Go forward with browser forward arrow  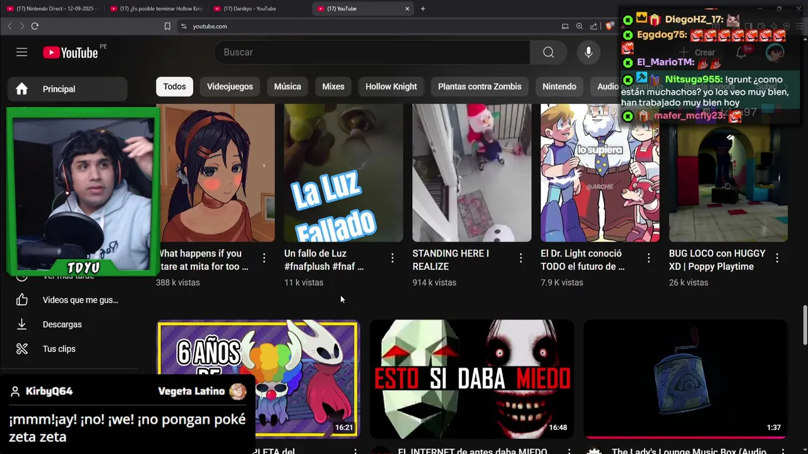coord(21,26)
